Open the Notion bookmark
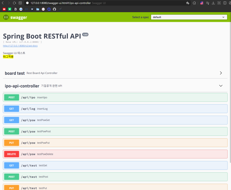This screenshot has height=190, width=231. click(15, 9)
